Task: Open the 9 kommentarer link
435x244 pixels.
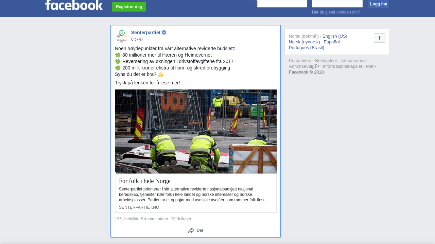Action: (x=155, y=219)
